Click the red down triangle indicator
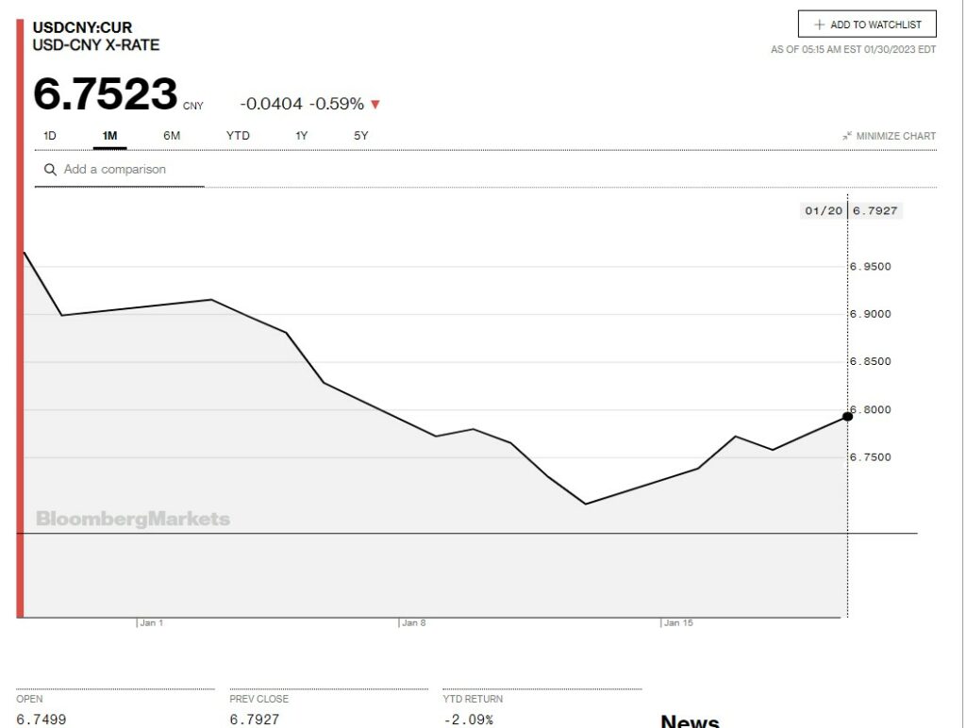966x728 pixels. pos(375,105)
